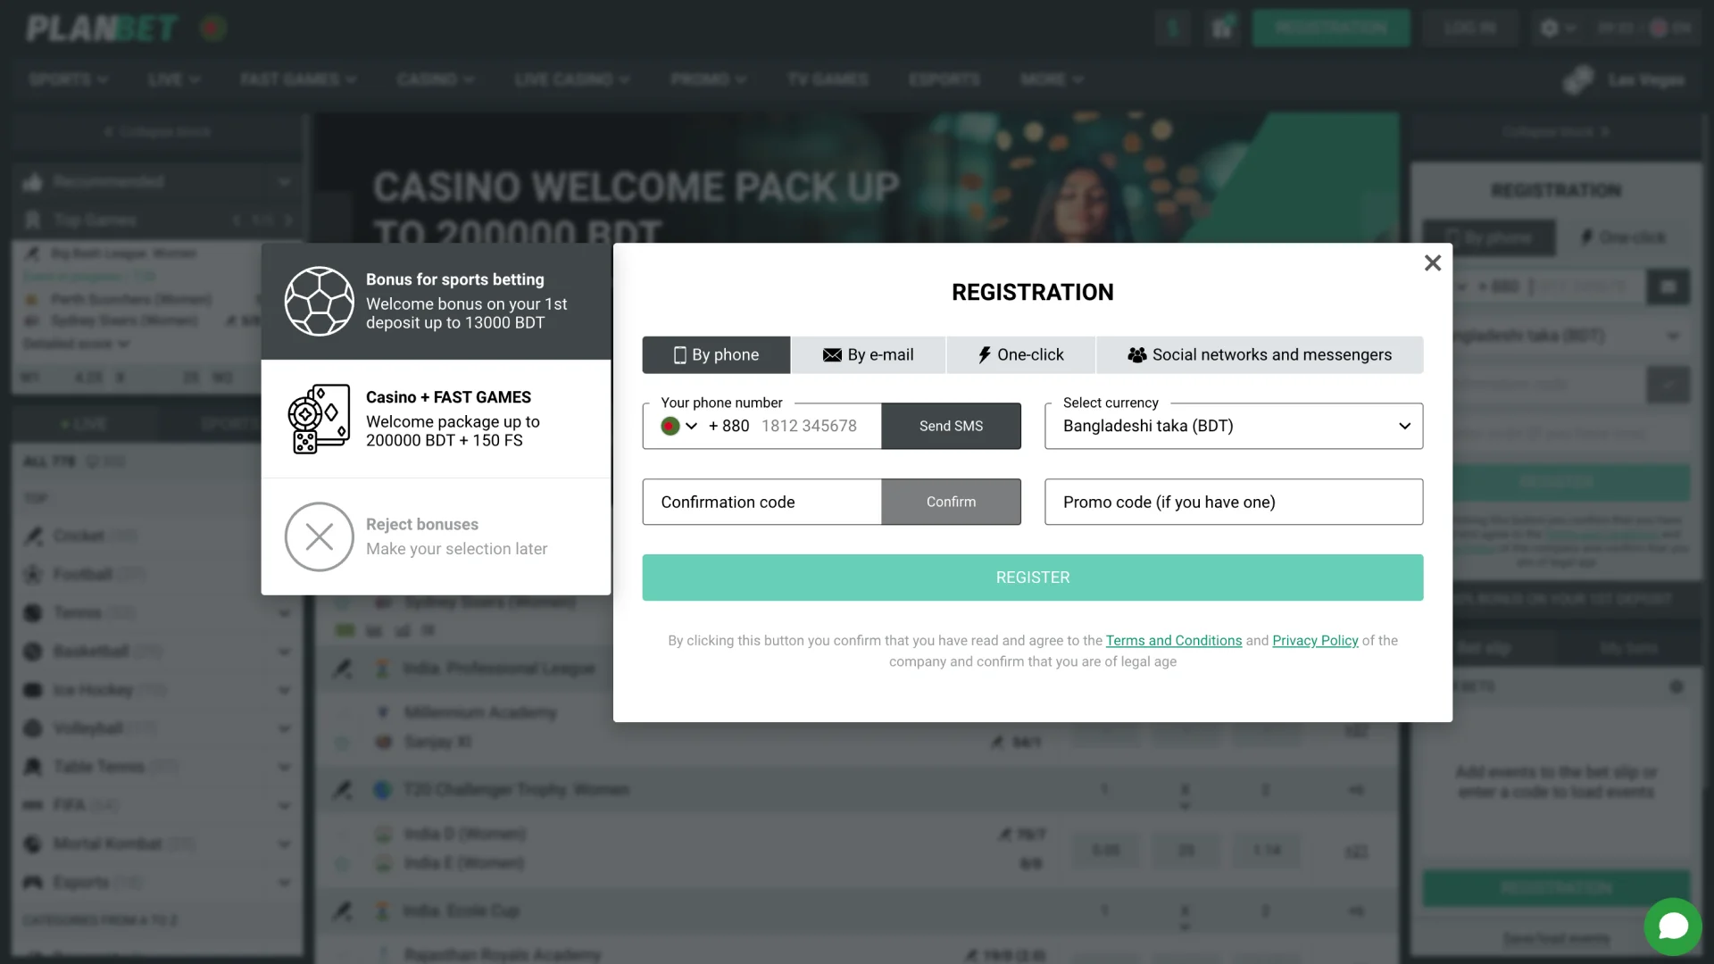Select the Reject bonuses option
Screen dimensions: 1714x964
click(x=436, y=536)
